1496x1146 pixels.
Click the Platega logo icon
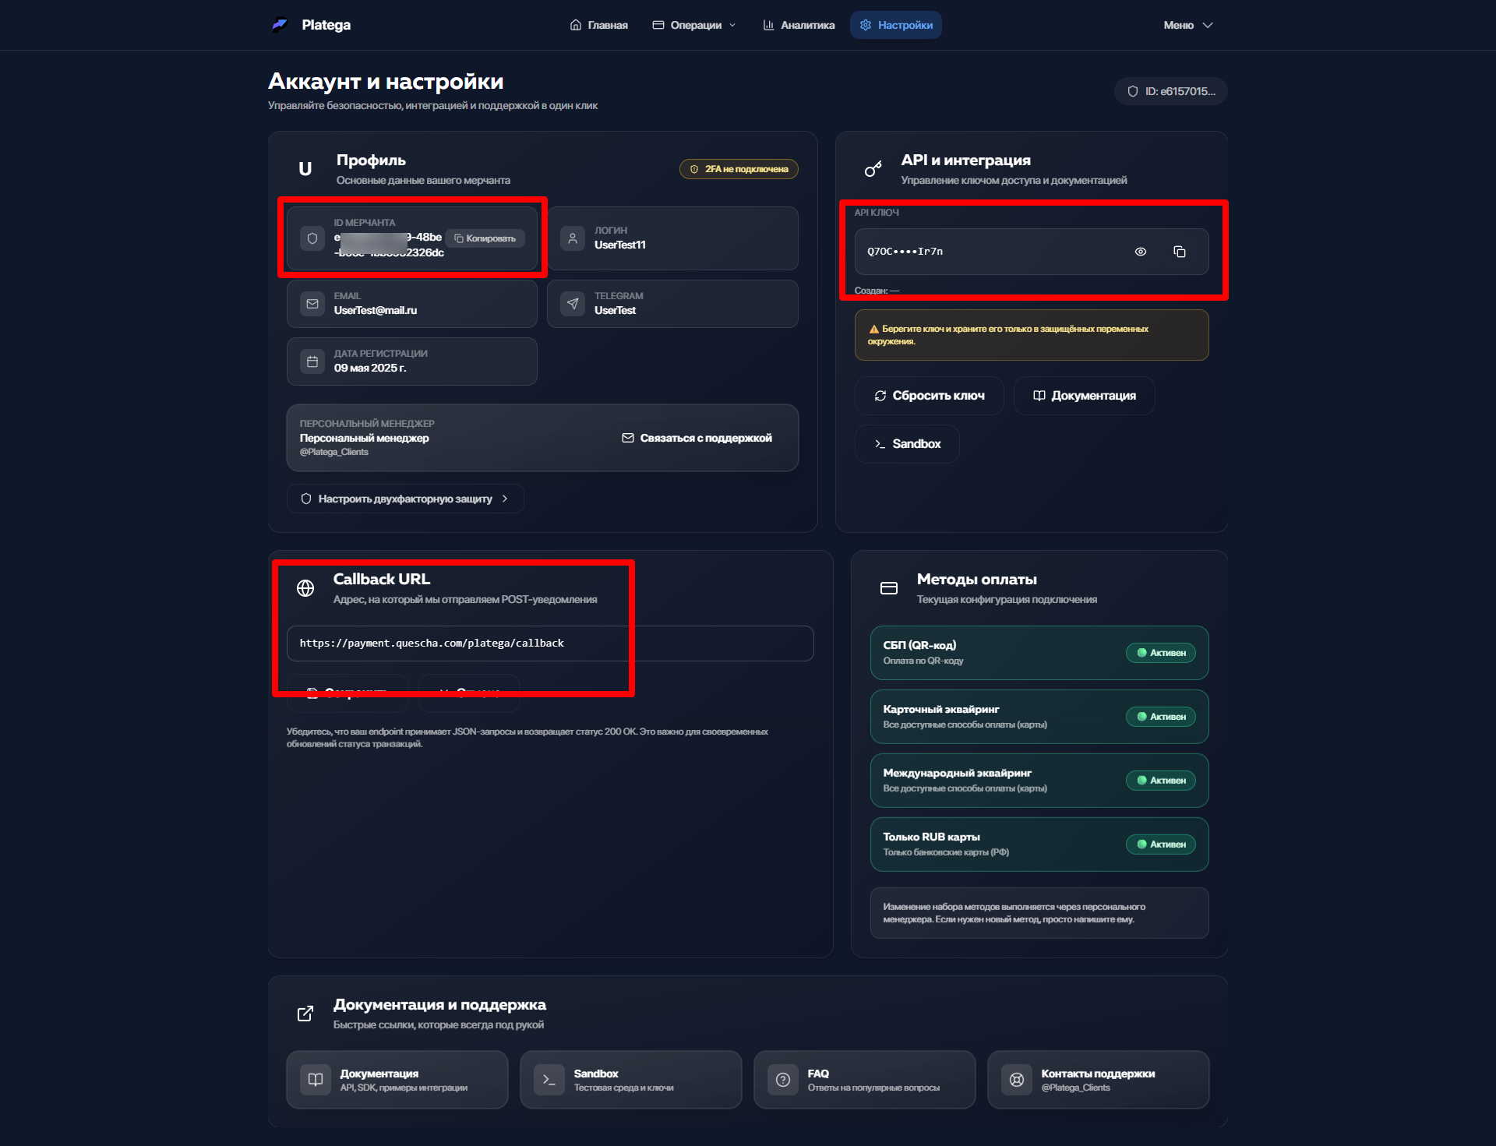pos(280,25)
